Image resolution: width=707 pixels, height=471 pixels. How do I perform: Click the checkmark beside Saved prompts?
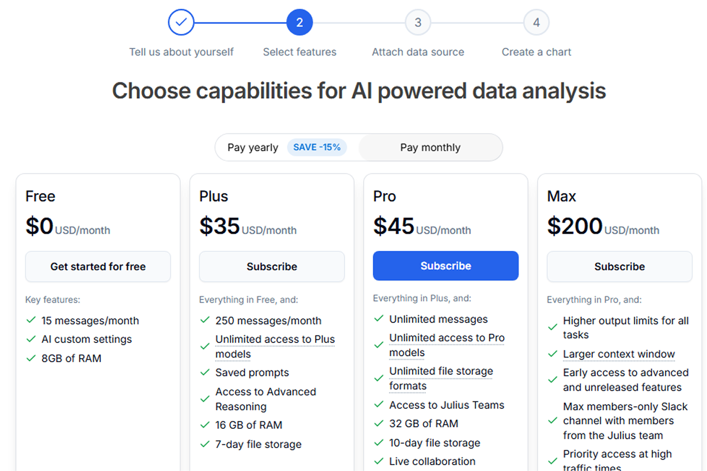pos(205,373)
